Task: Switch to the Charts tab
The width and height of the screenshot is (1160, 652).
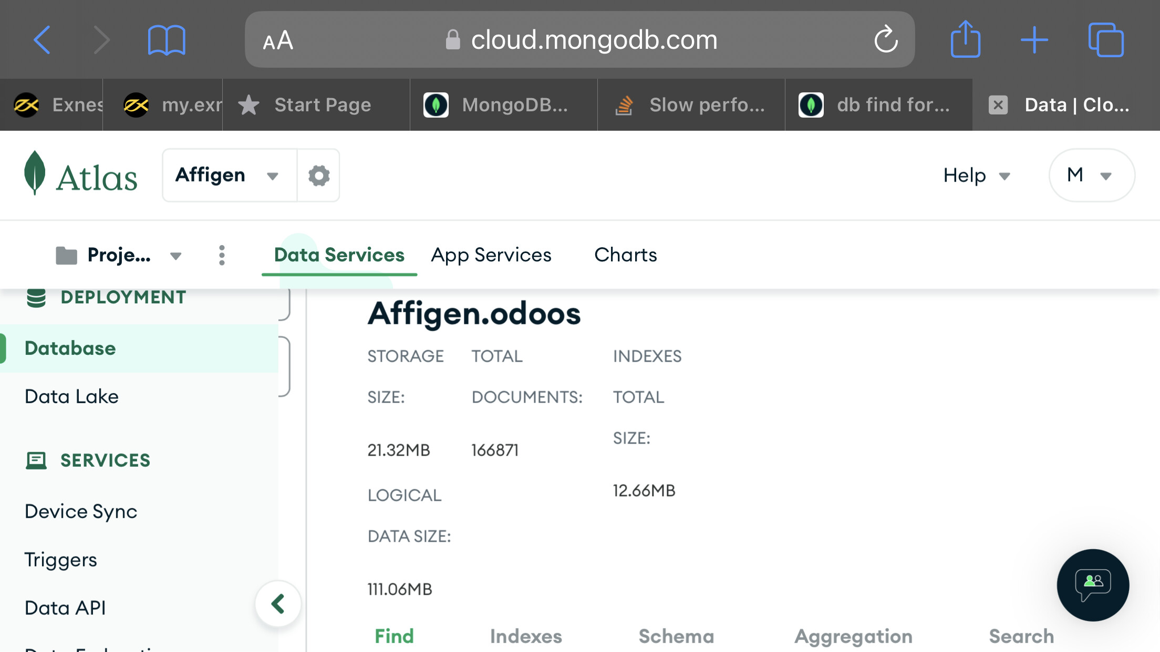Action: pos(625,255)
